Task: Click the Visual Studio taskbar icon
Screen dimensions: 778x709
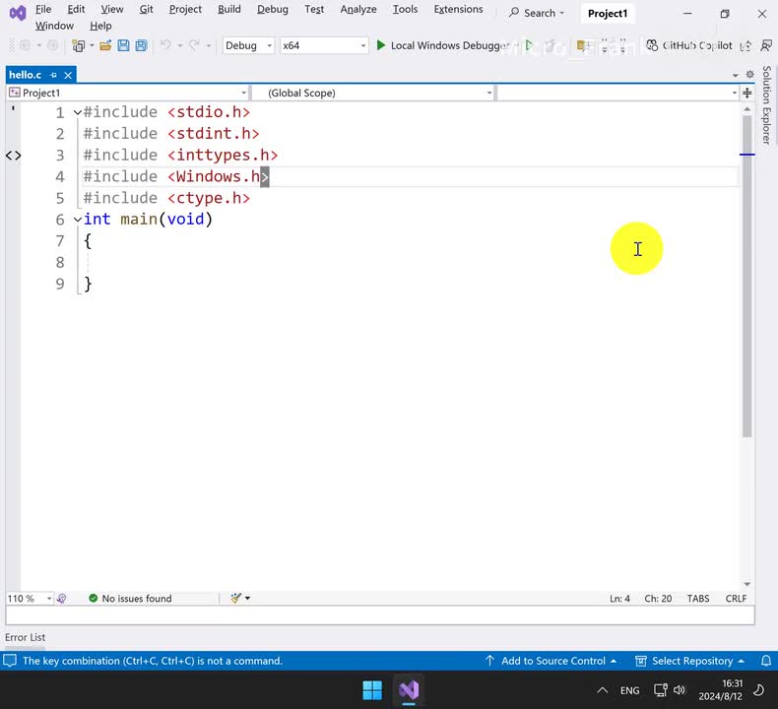Action: pos(409,690)
